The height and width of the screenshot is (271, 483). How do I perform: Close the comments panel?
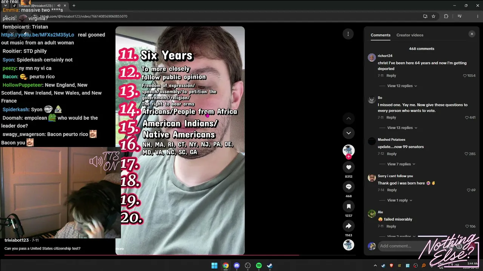(x=472, y=34)
